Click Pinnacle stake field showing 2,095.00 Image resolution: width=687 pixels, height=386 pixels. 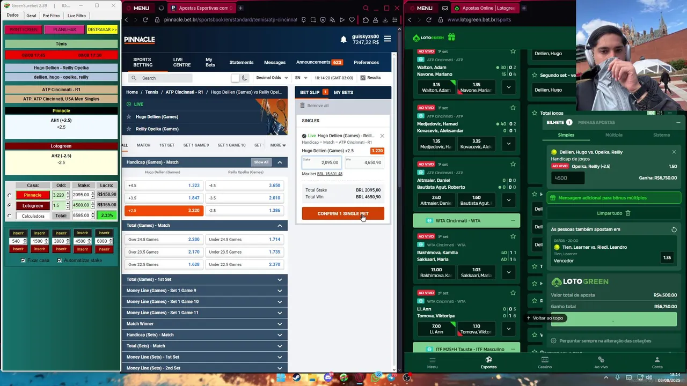coord(321,162)
